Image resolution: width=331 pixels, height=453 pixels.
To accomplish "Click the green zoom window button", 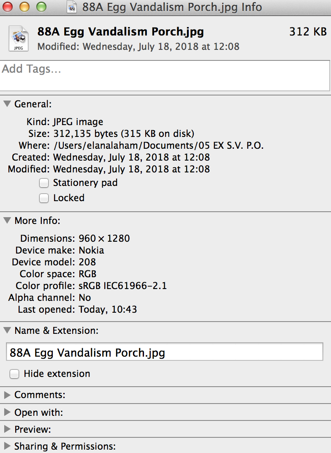I will pyautogui.click(x=41, y=7).
